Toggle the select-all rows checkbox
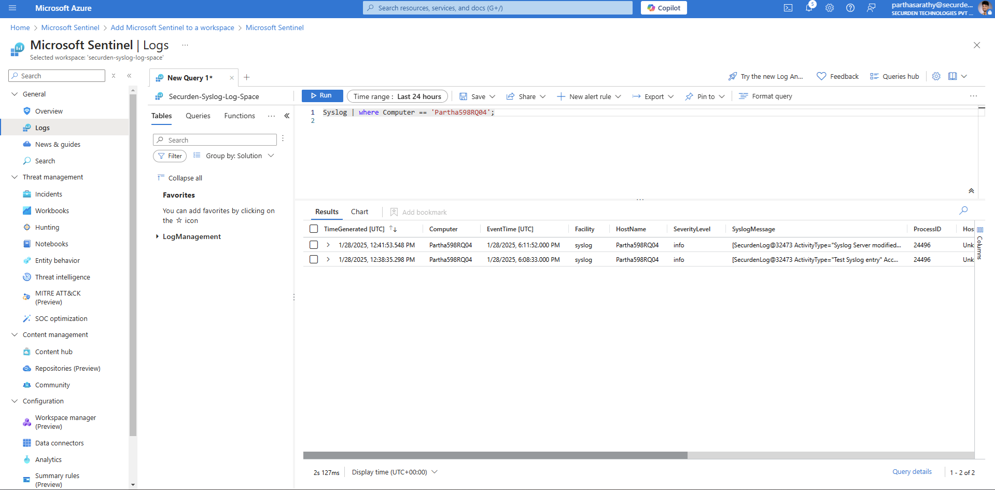This screenshot has height=490, width=995. coord(314,229)
